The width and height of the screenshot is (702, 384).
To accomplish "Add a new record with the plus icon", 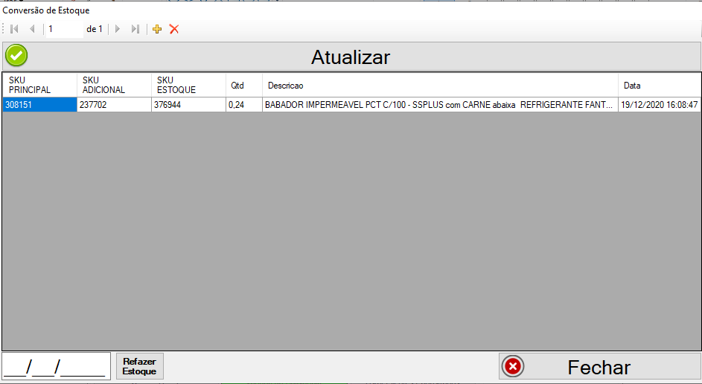I will click(x=156, y=29).
